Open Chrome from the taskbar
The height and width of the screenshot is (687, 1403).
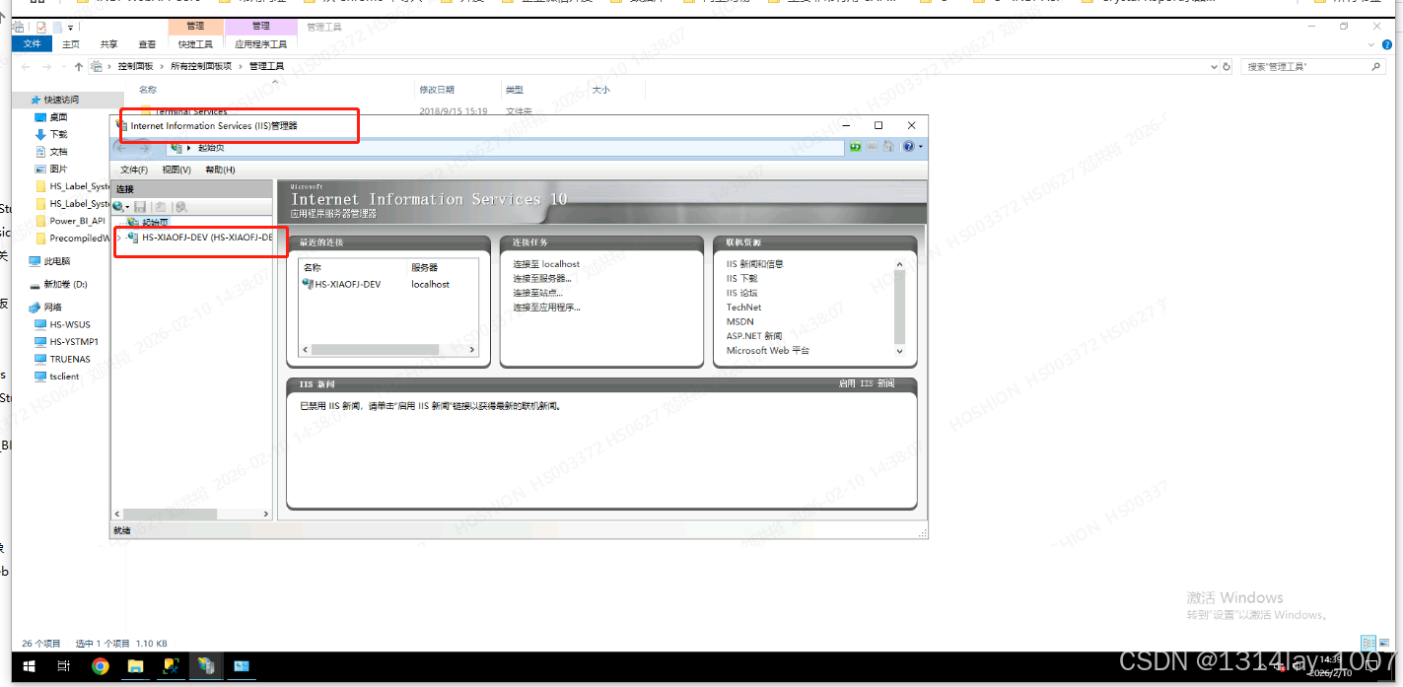pos(100,666)
